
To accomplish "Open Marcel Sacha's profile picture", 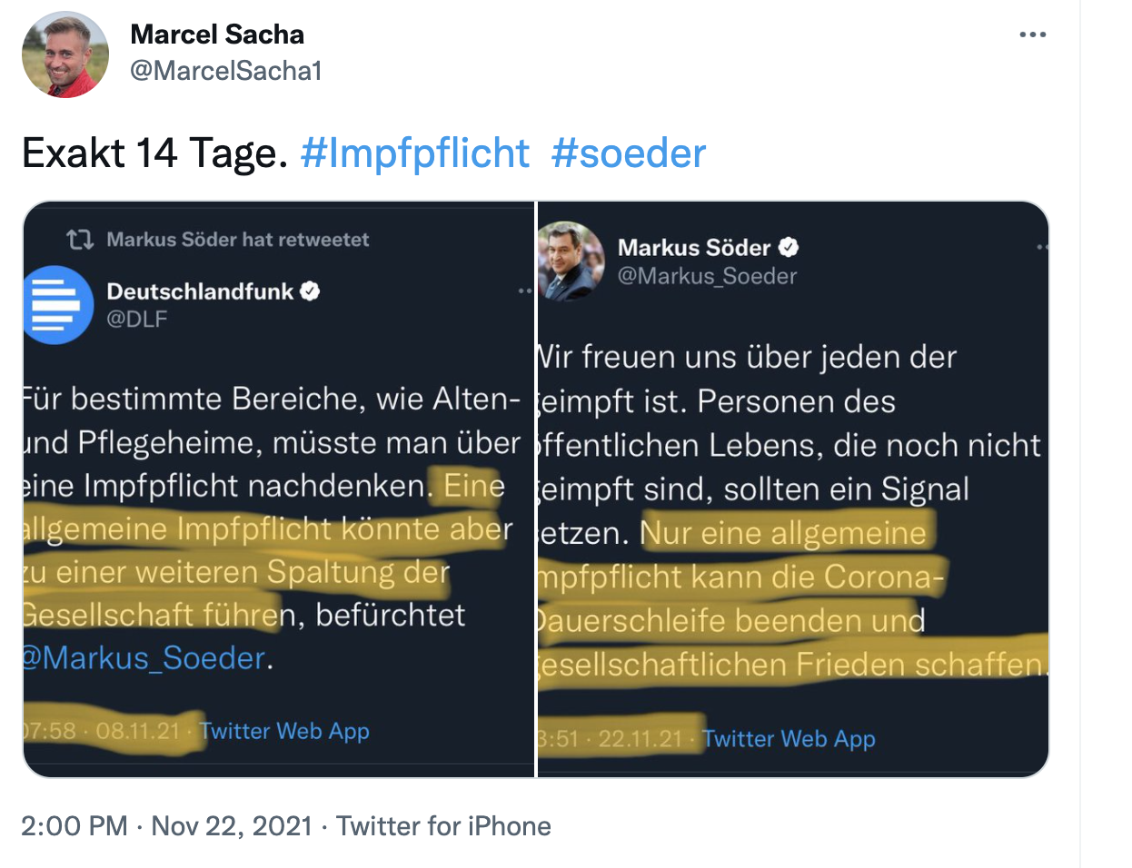I will point(65,54).
